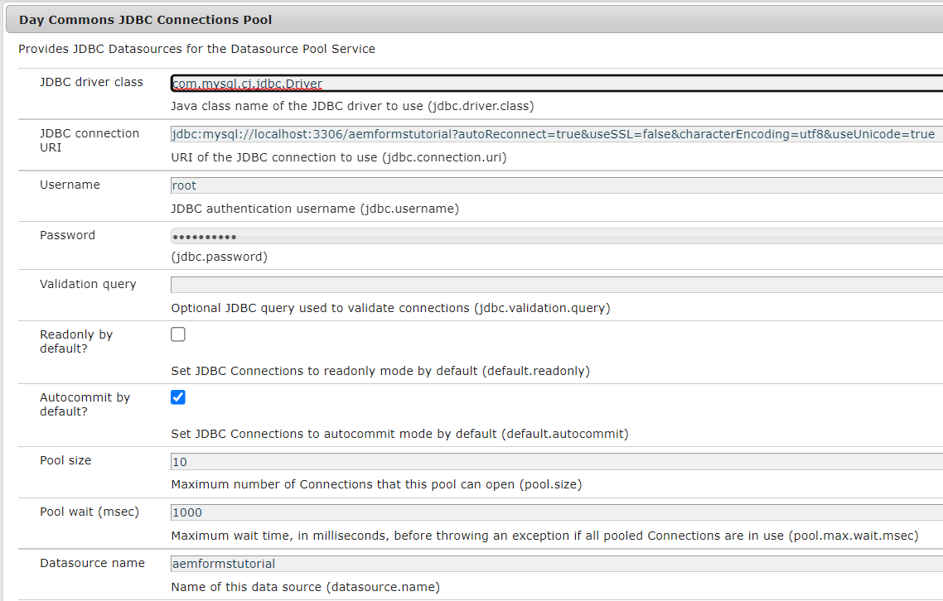Screen dimensions: 943x601
Task: Click the Password label
Action: click(67, 235)
